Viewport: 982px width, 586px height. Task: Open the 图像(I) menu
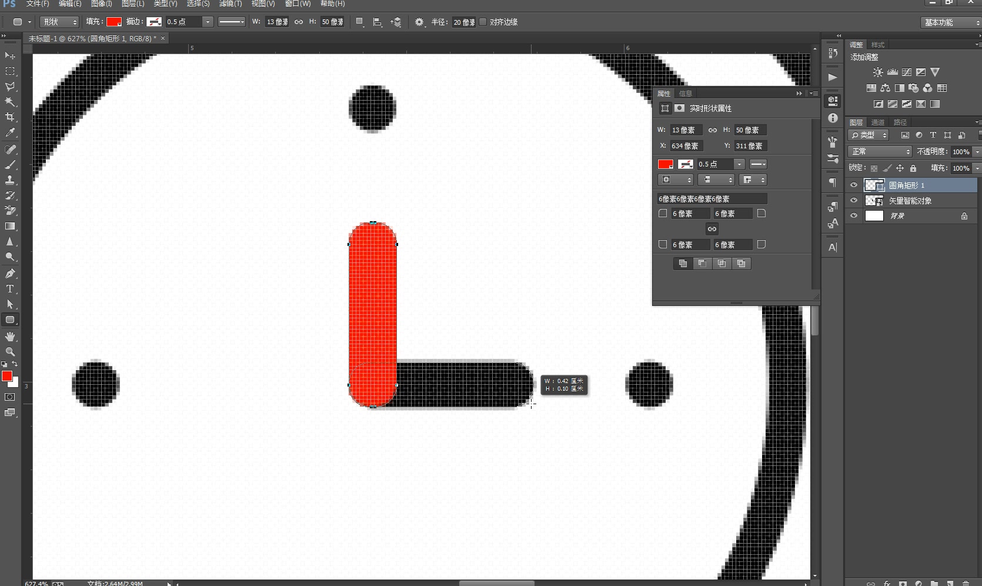point(101,4)
